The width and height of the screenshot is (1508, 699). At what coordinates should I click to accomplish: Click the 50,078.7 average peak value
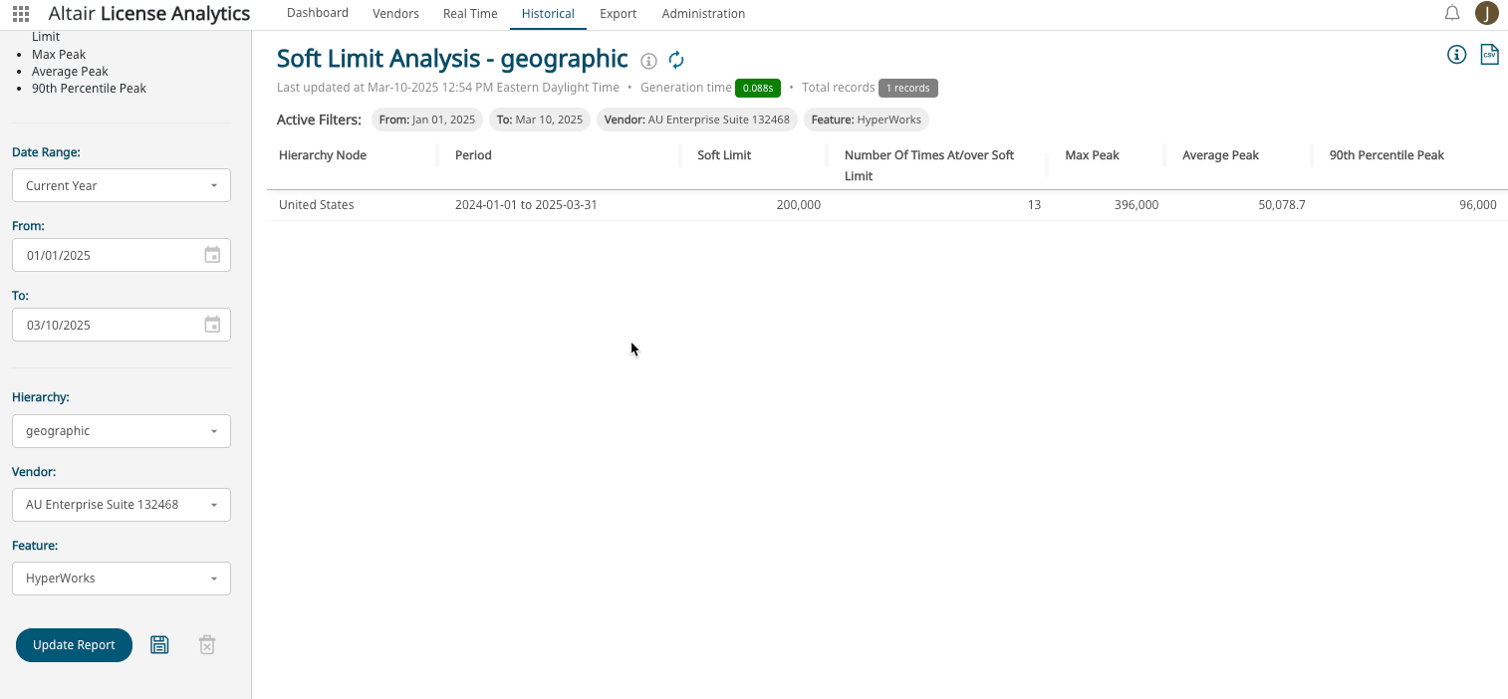(x=1282, y=205)
